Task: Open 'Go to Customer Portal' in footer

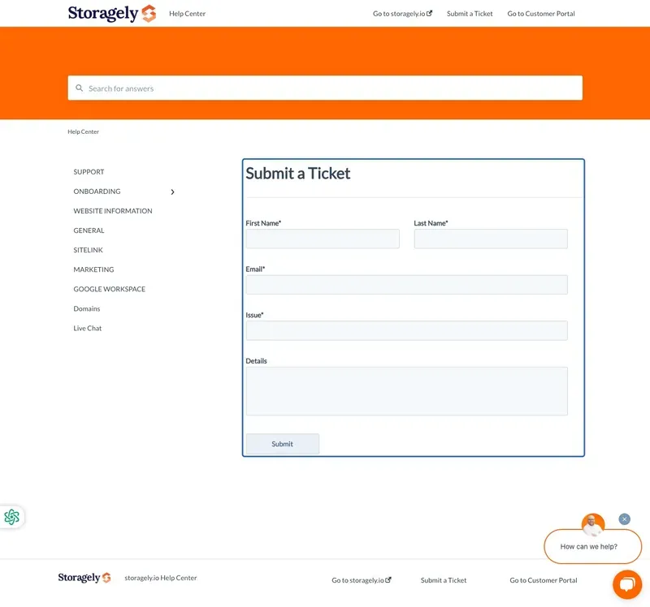Action: (544, 580)
